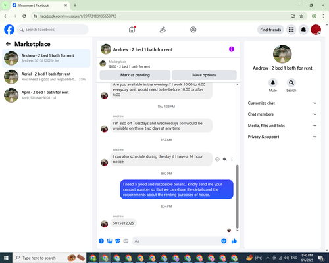329x263 pixels.
Task: Open Andrew chat header title
Action: coord(143,49)
